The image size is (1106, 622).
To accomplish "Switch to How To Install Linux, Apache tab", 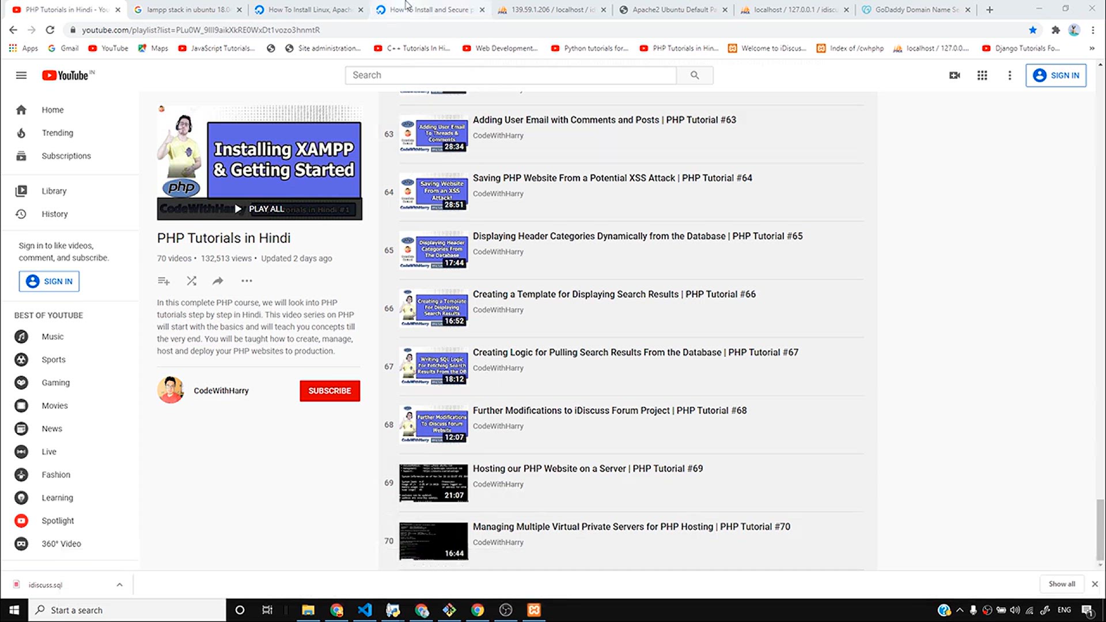I will pyautogui.click(x=310, y=10).
